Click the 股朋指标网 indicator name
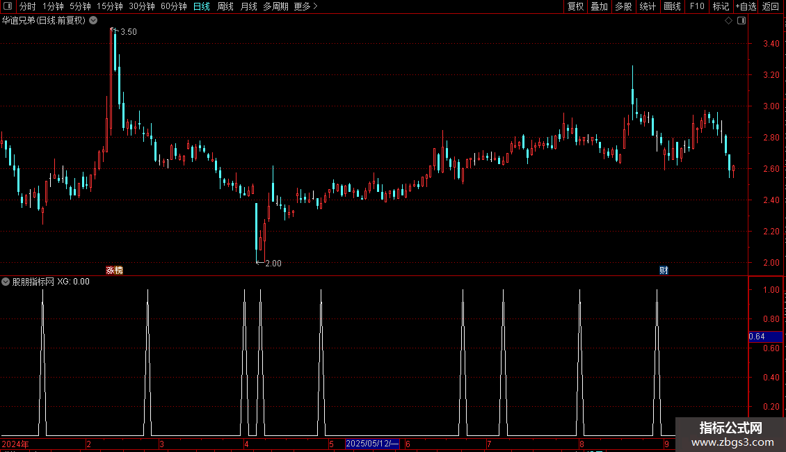 33,282
